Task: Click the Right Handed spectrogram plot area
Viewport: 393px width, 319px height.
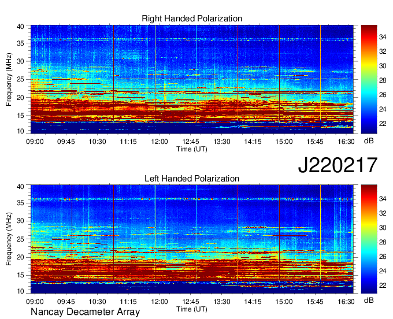Action: (192, 79)
